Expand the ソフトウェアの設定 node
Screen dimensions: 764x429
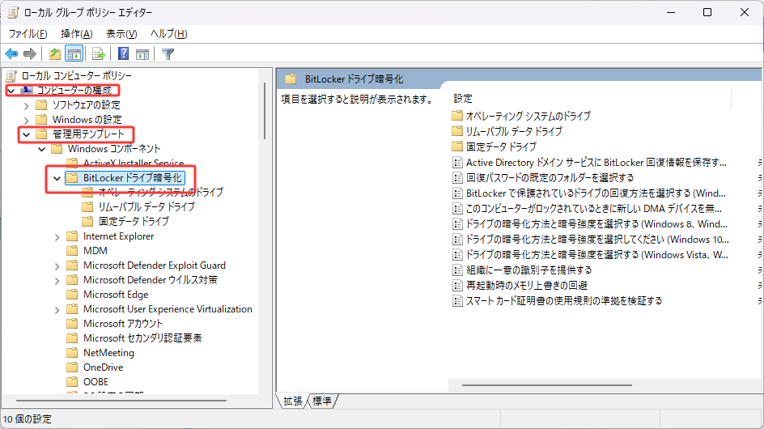pos(27,105)
